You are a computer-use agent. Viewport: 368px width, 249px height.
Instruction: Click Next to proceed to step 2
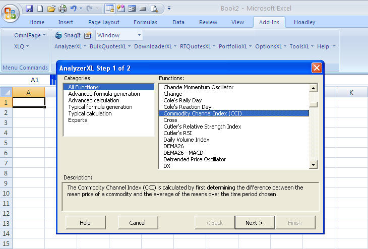coord(255,222)
